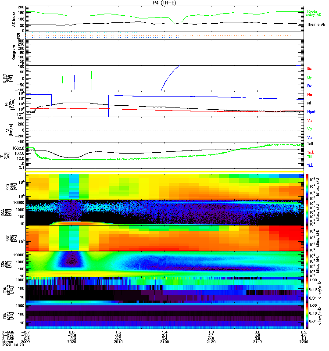Pick the blue Npot legend label

311,111
